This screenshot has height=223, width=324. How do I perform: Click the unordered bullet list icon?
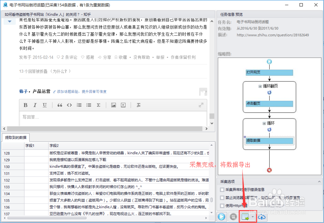[89, 105]
